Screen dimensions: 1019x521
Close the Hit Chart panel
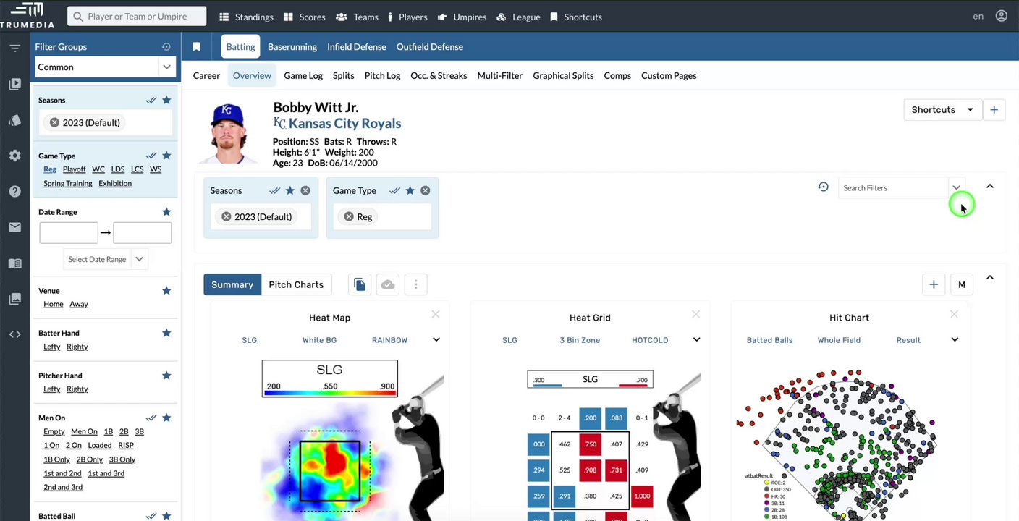pyautogui.click(x=954, y=314)
